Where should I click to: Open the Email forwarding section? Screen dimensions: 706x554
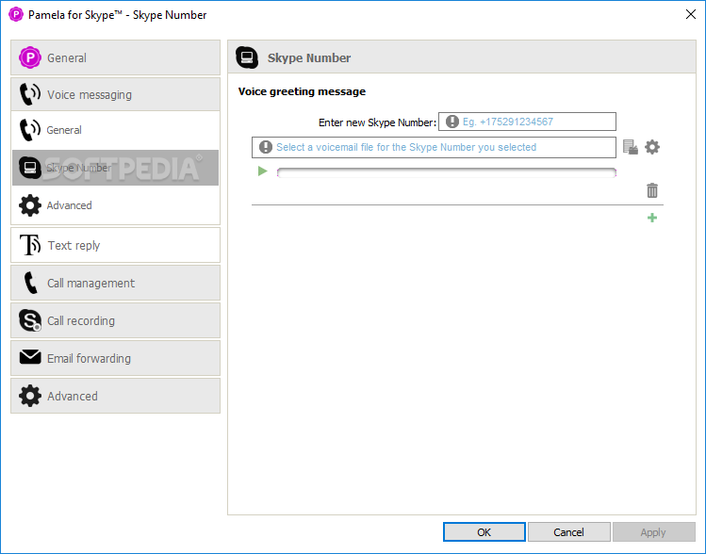pyautogui.click(x=115, y=358)
